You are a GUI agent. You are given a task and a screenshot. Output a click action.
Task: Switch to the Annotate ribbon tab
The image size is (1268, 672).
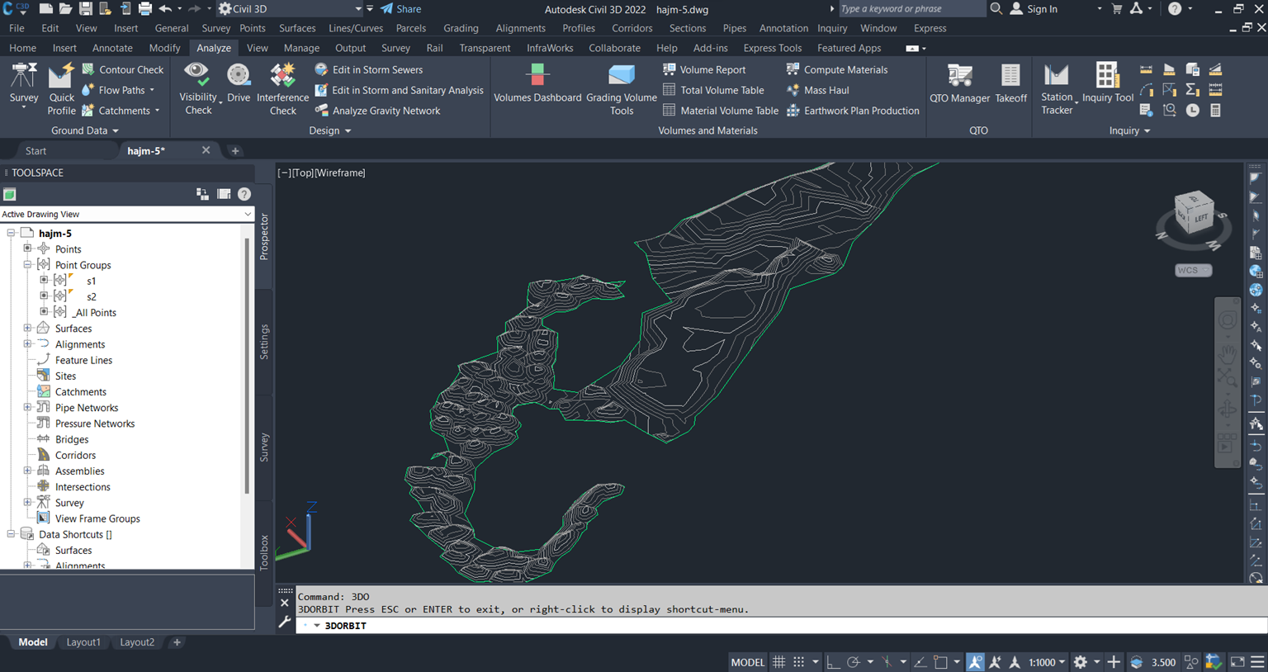[112, 48]
